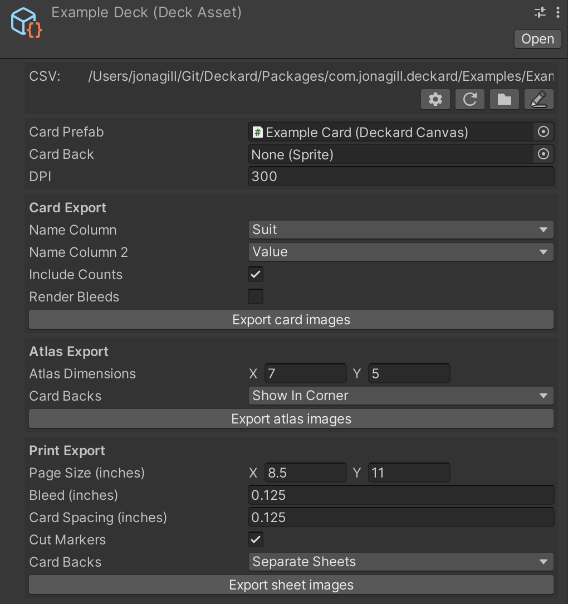Open the CSV folder icon
Image resolution: width=568 pixels, height=604 pixels.
tap(504, 99)
